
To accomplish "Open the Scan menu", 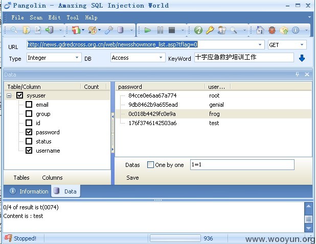I will coord(36,17).
